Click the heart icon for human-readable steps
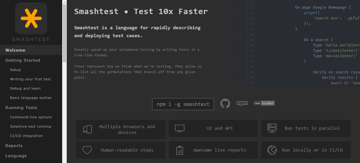360x163 pixels. click(87, 150)
